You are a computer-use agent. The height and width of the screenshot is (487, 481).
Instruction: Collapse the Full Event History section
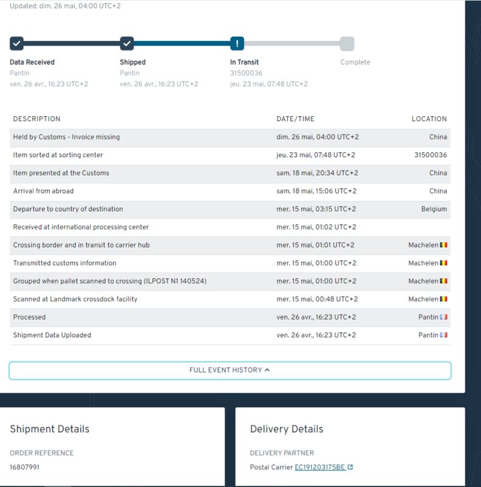pyautogui.click(x=230, y=370)
